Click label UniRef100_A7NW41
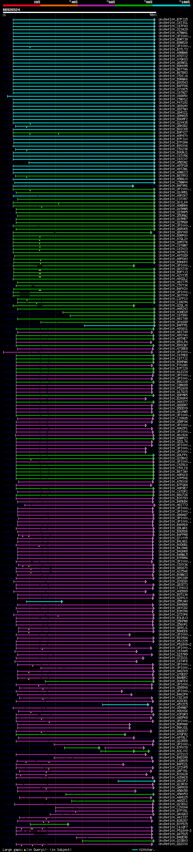This screenshot has width=193, height=852. pyautogui.click(x=173, y=33)
